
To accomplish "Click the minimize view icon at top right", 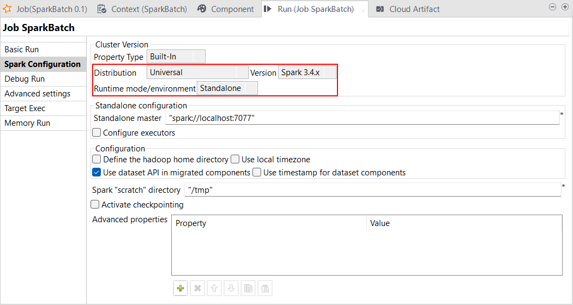I will tap(552, 7).
